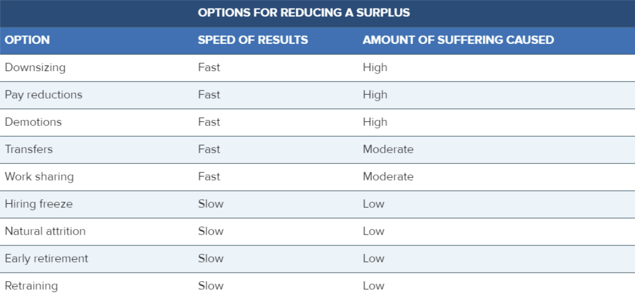This screenshot has height=296, width=635.
Task: Select the "Amount of Suffering Caused" header
Action: (458, 40)
